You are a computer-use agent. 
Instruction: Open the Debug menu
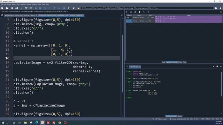tap(22, 5)
